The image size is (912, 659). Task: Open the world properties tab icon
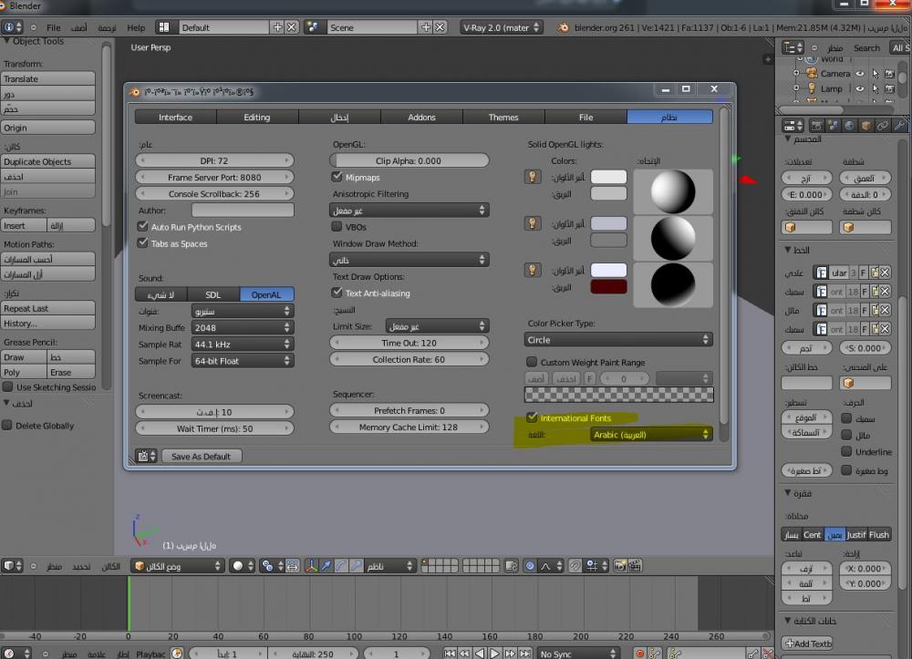(849, 126)
